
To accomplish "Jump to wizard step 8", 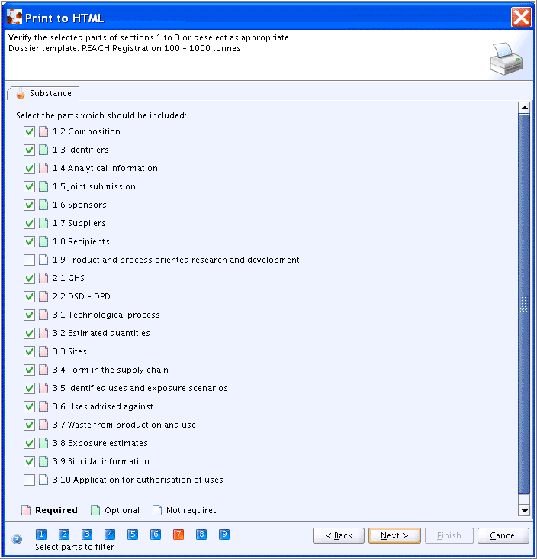I will pyautogui.click(x=201, y=535).
